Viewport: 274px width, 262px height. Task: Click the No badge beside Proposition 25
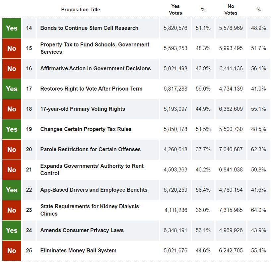[x=12, y=251]
